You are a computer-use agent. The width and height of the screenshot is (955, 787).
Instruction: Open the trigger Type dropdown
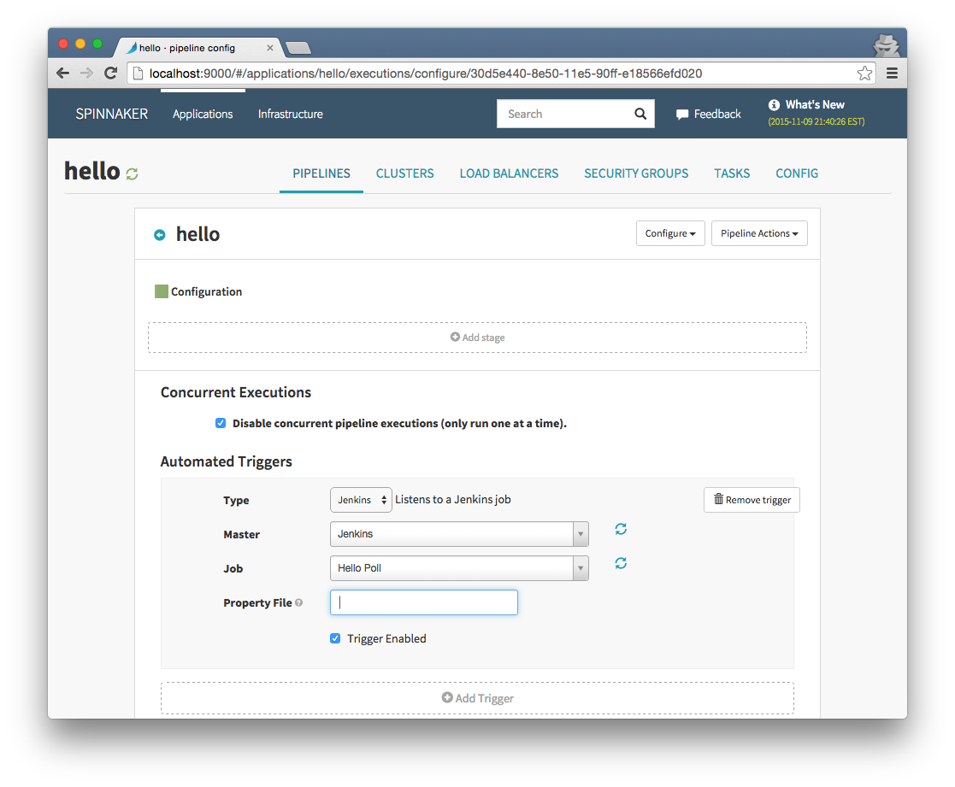tap(360, 500)
